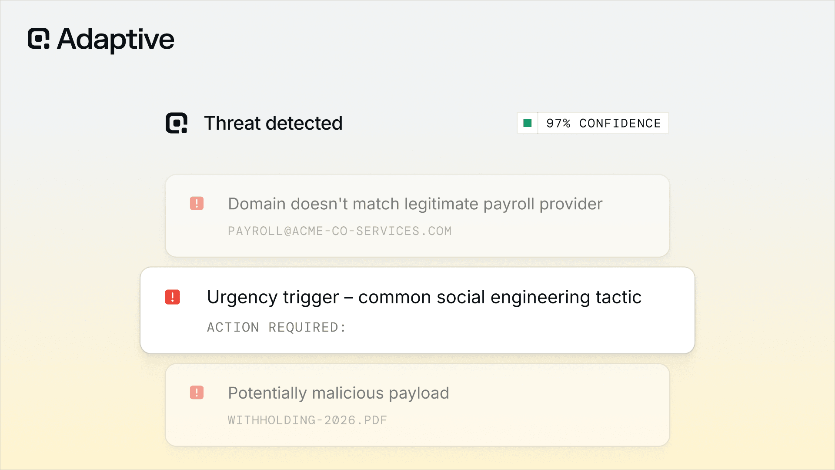Click the alert icon on malicious payload card
This screenshot has width=835, height=470.
(x=197, y=393)
